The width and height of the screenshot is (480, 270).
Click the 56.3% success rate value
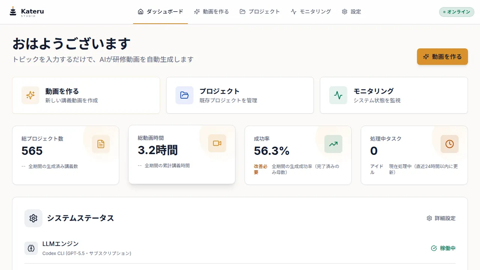pyautogui.click(x=272, y=151)
